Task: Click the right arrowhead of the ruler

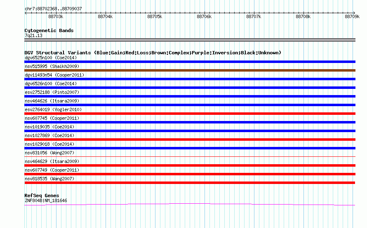Action: pos(354,13)
